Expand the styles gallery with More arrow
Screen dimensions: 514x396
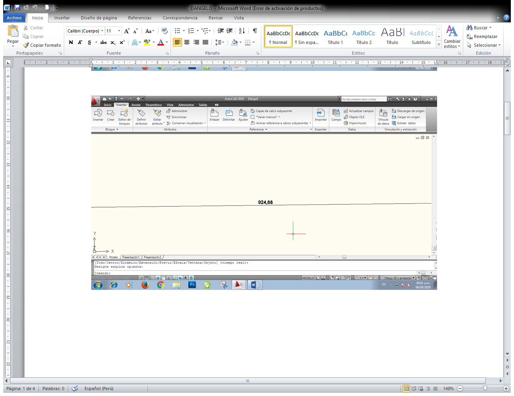(439, 45)
